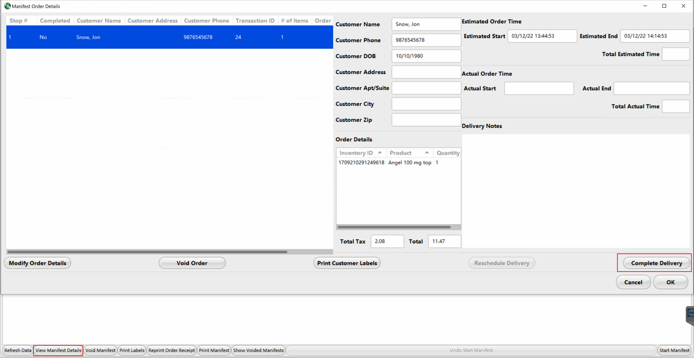
Task: Click the Customer Address input field
Action: (x=426, y=72)
